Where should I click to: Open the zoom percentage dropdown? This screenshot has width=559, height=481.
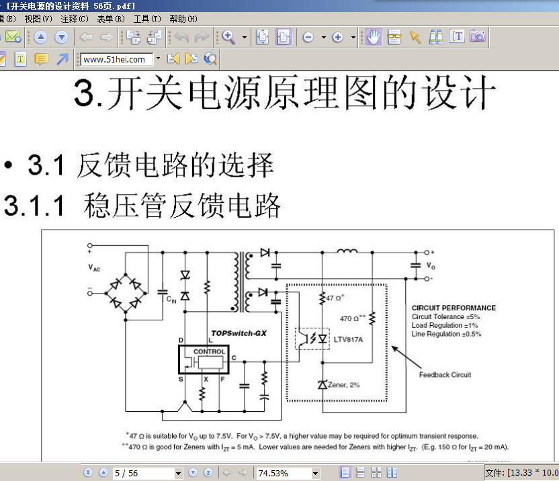[316, 474]
